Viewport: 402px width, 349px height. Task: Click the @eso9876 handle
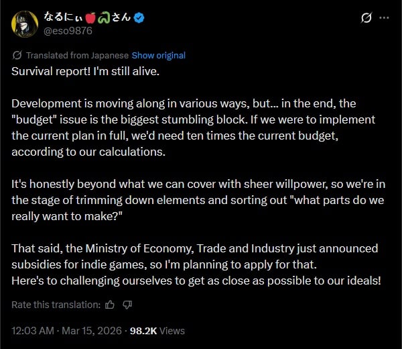(68, 31)
